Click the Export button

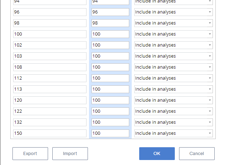[x=30, y=154]
